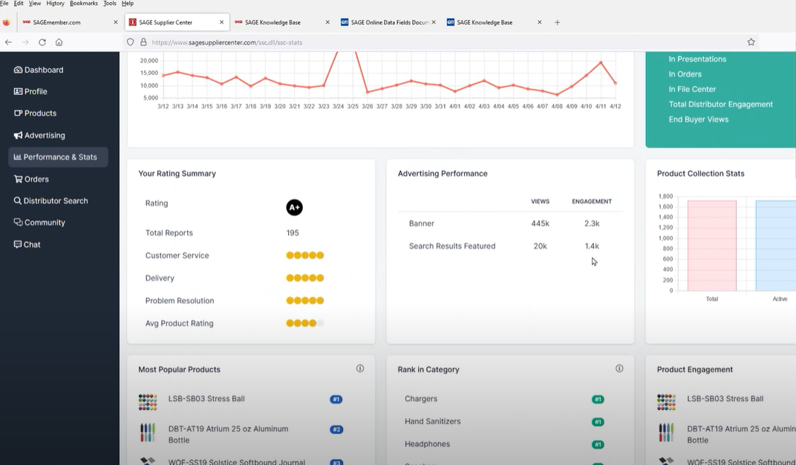Click the pink Total bar in chart
Image resolution: width=796 pixels, height=465 pixels.
coord(712,246)
